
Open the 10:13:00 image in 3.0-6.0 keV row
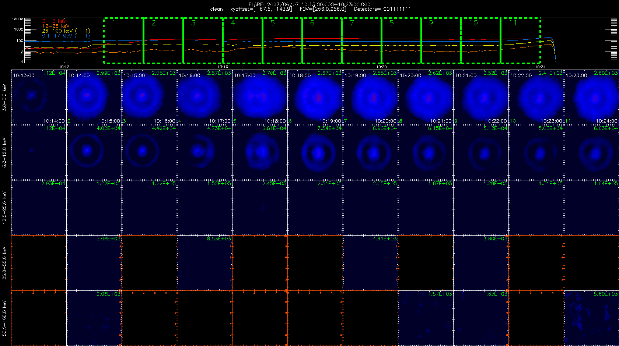(x=39, y=97)
